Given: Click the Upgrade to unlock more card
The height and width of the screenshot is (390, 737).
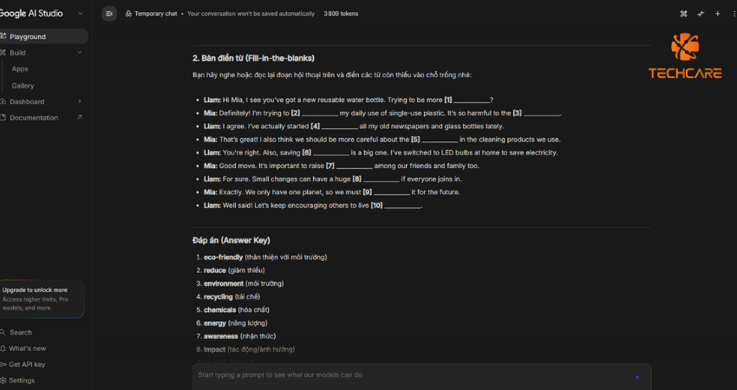Looking at the screenshot, I should point(42,299).
